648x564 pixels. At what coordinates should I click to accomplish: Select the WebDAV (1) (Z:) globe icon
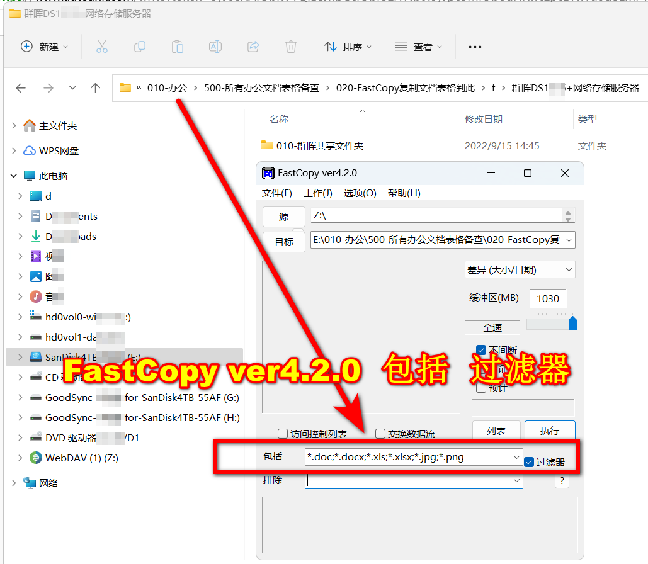(x=36, y=458)
